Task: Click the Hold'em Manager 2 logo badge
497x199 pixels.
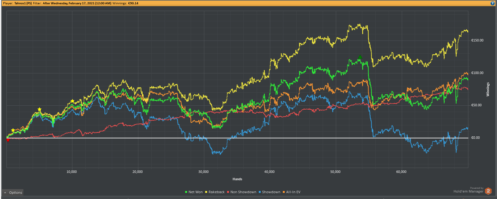Action: 488,191
